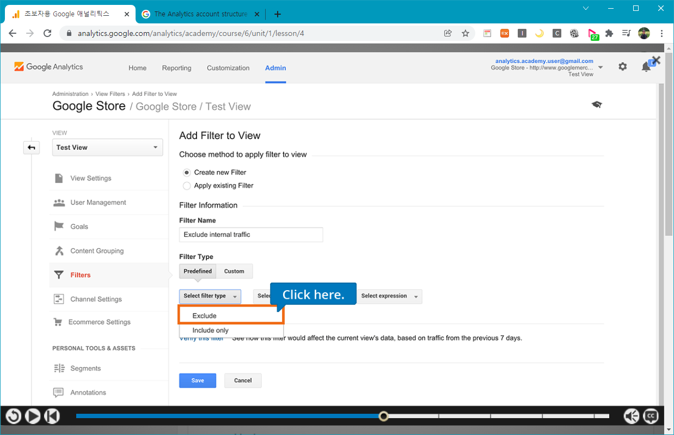Screen dimensions: 674x435
Task: Open the Chrome extensions puzzle icon
Action: point(609,33)
